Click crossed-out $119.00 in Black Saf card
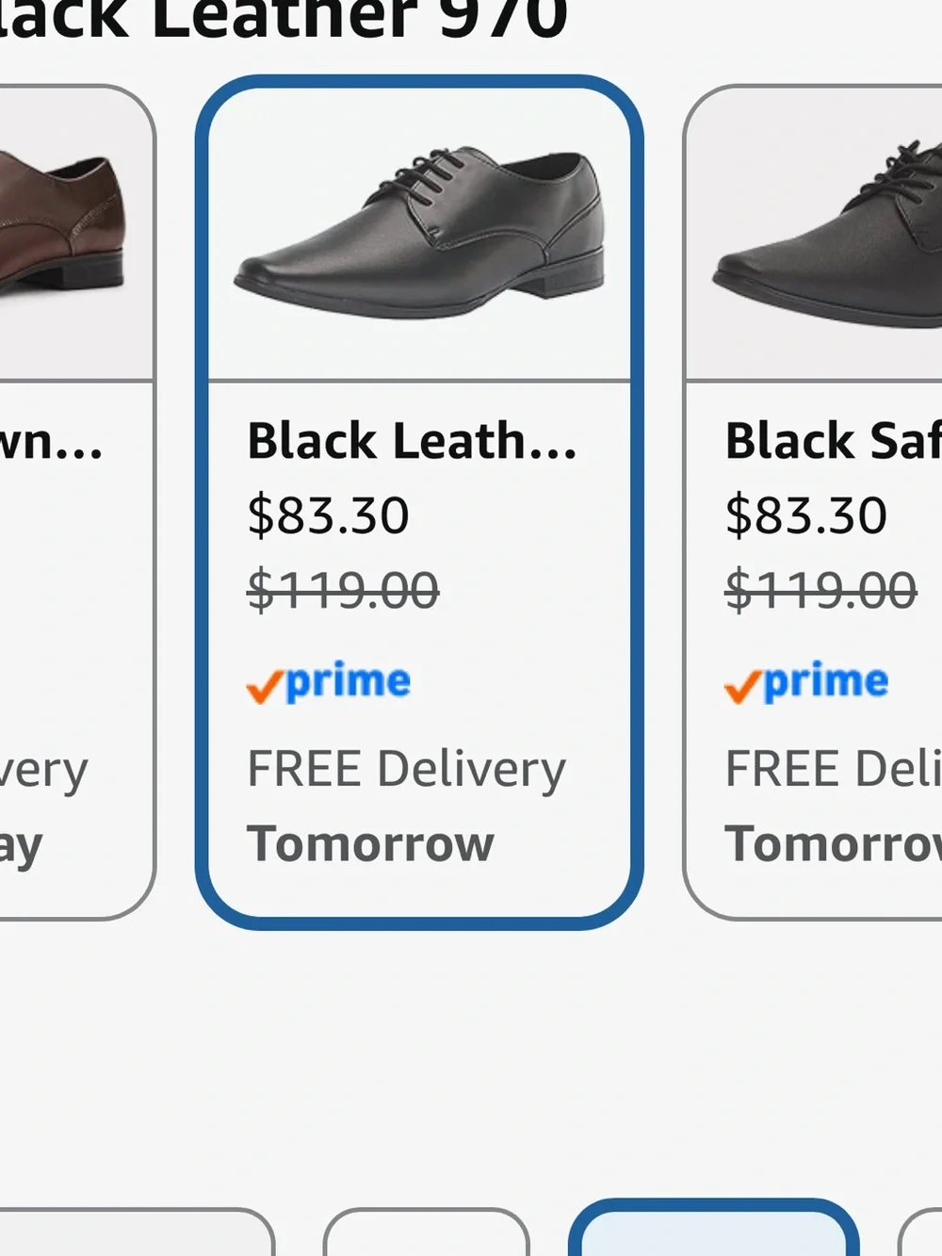 coord(820,591)
